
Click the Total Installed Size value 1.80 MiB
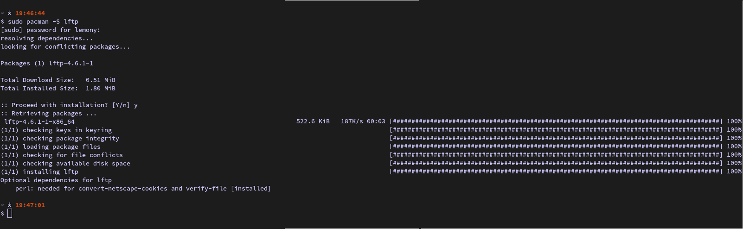point(101,89)
